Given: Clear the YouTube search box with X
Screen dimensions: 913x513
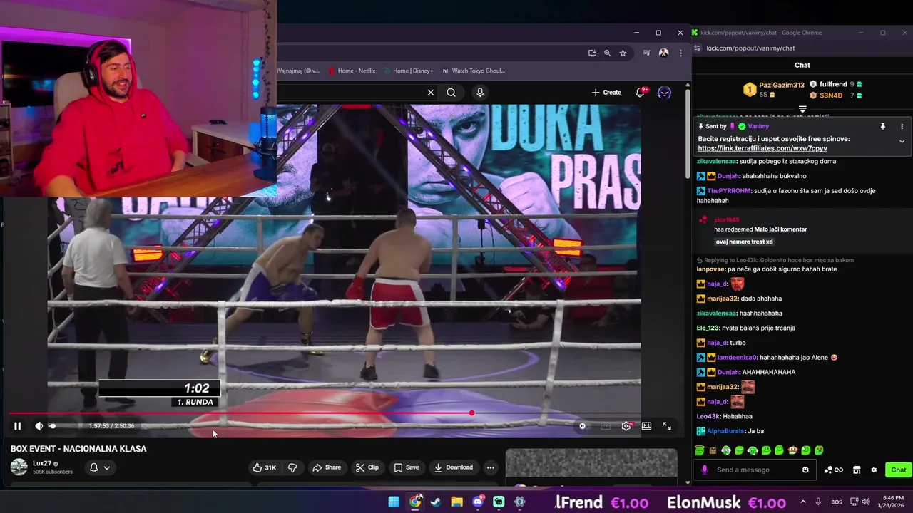Looking at the screenshot, I should point(431,93).
